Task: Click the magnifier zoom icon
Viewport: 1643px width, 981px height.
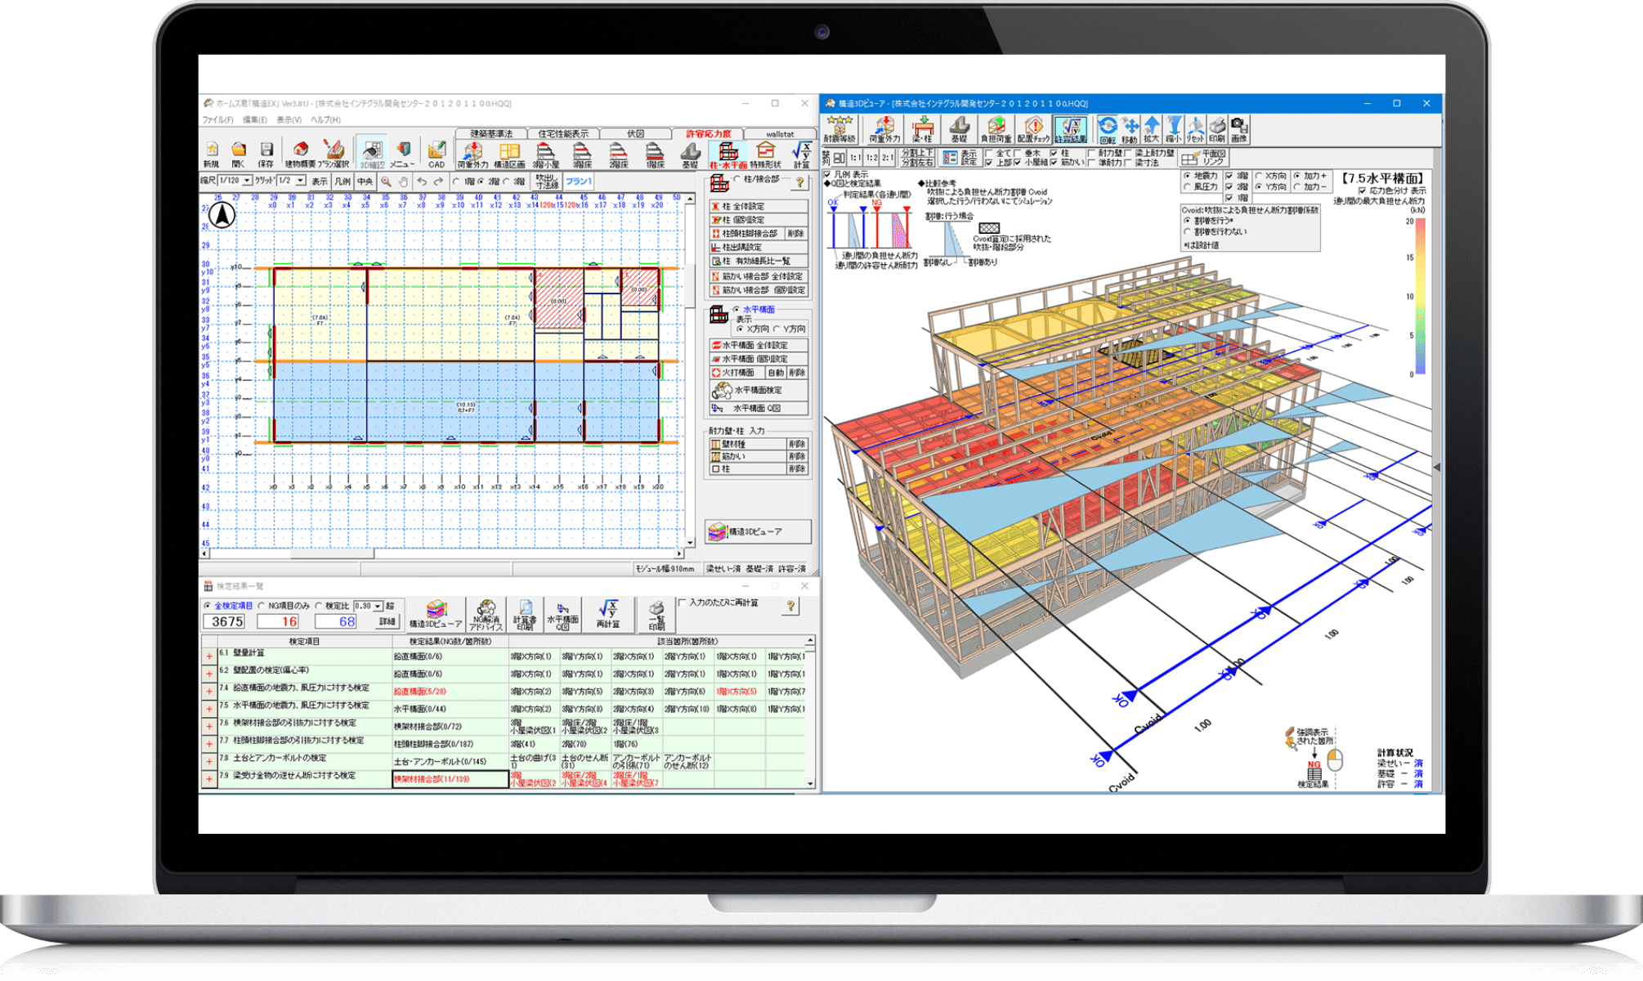Action: pos(386,181)
